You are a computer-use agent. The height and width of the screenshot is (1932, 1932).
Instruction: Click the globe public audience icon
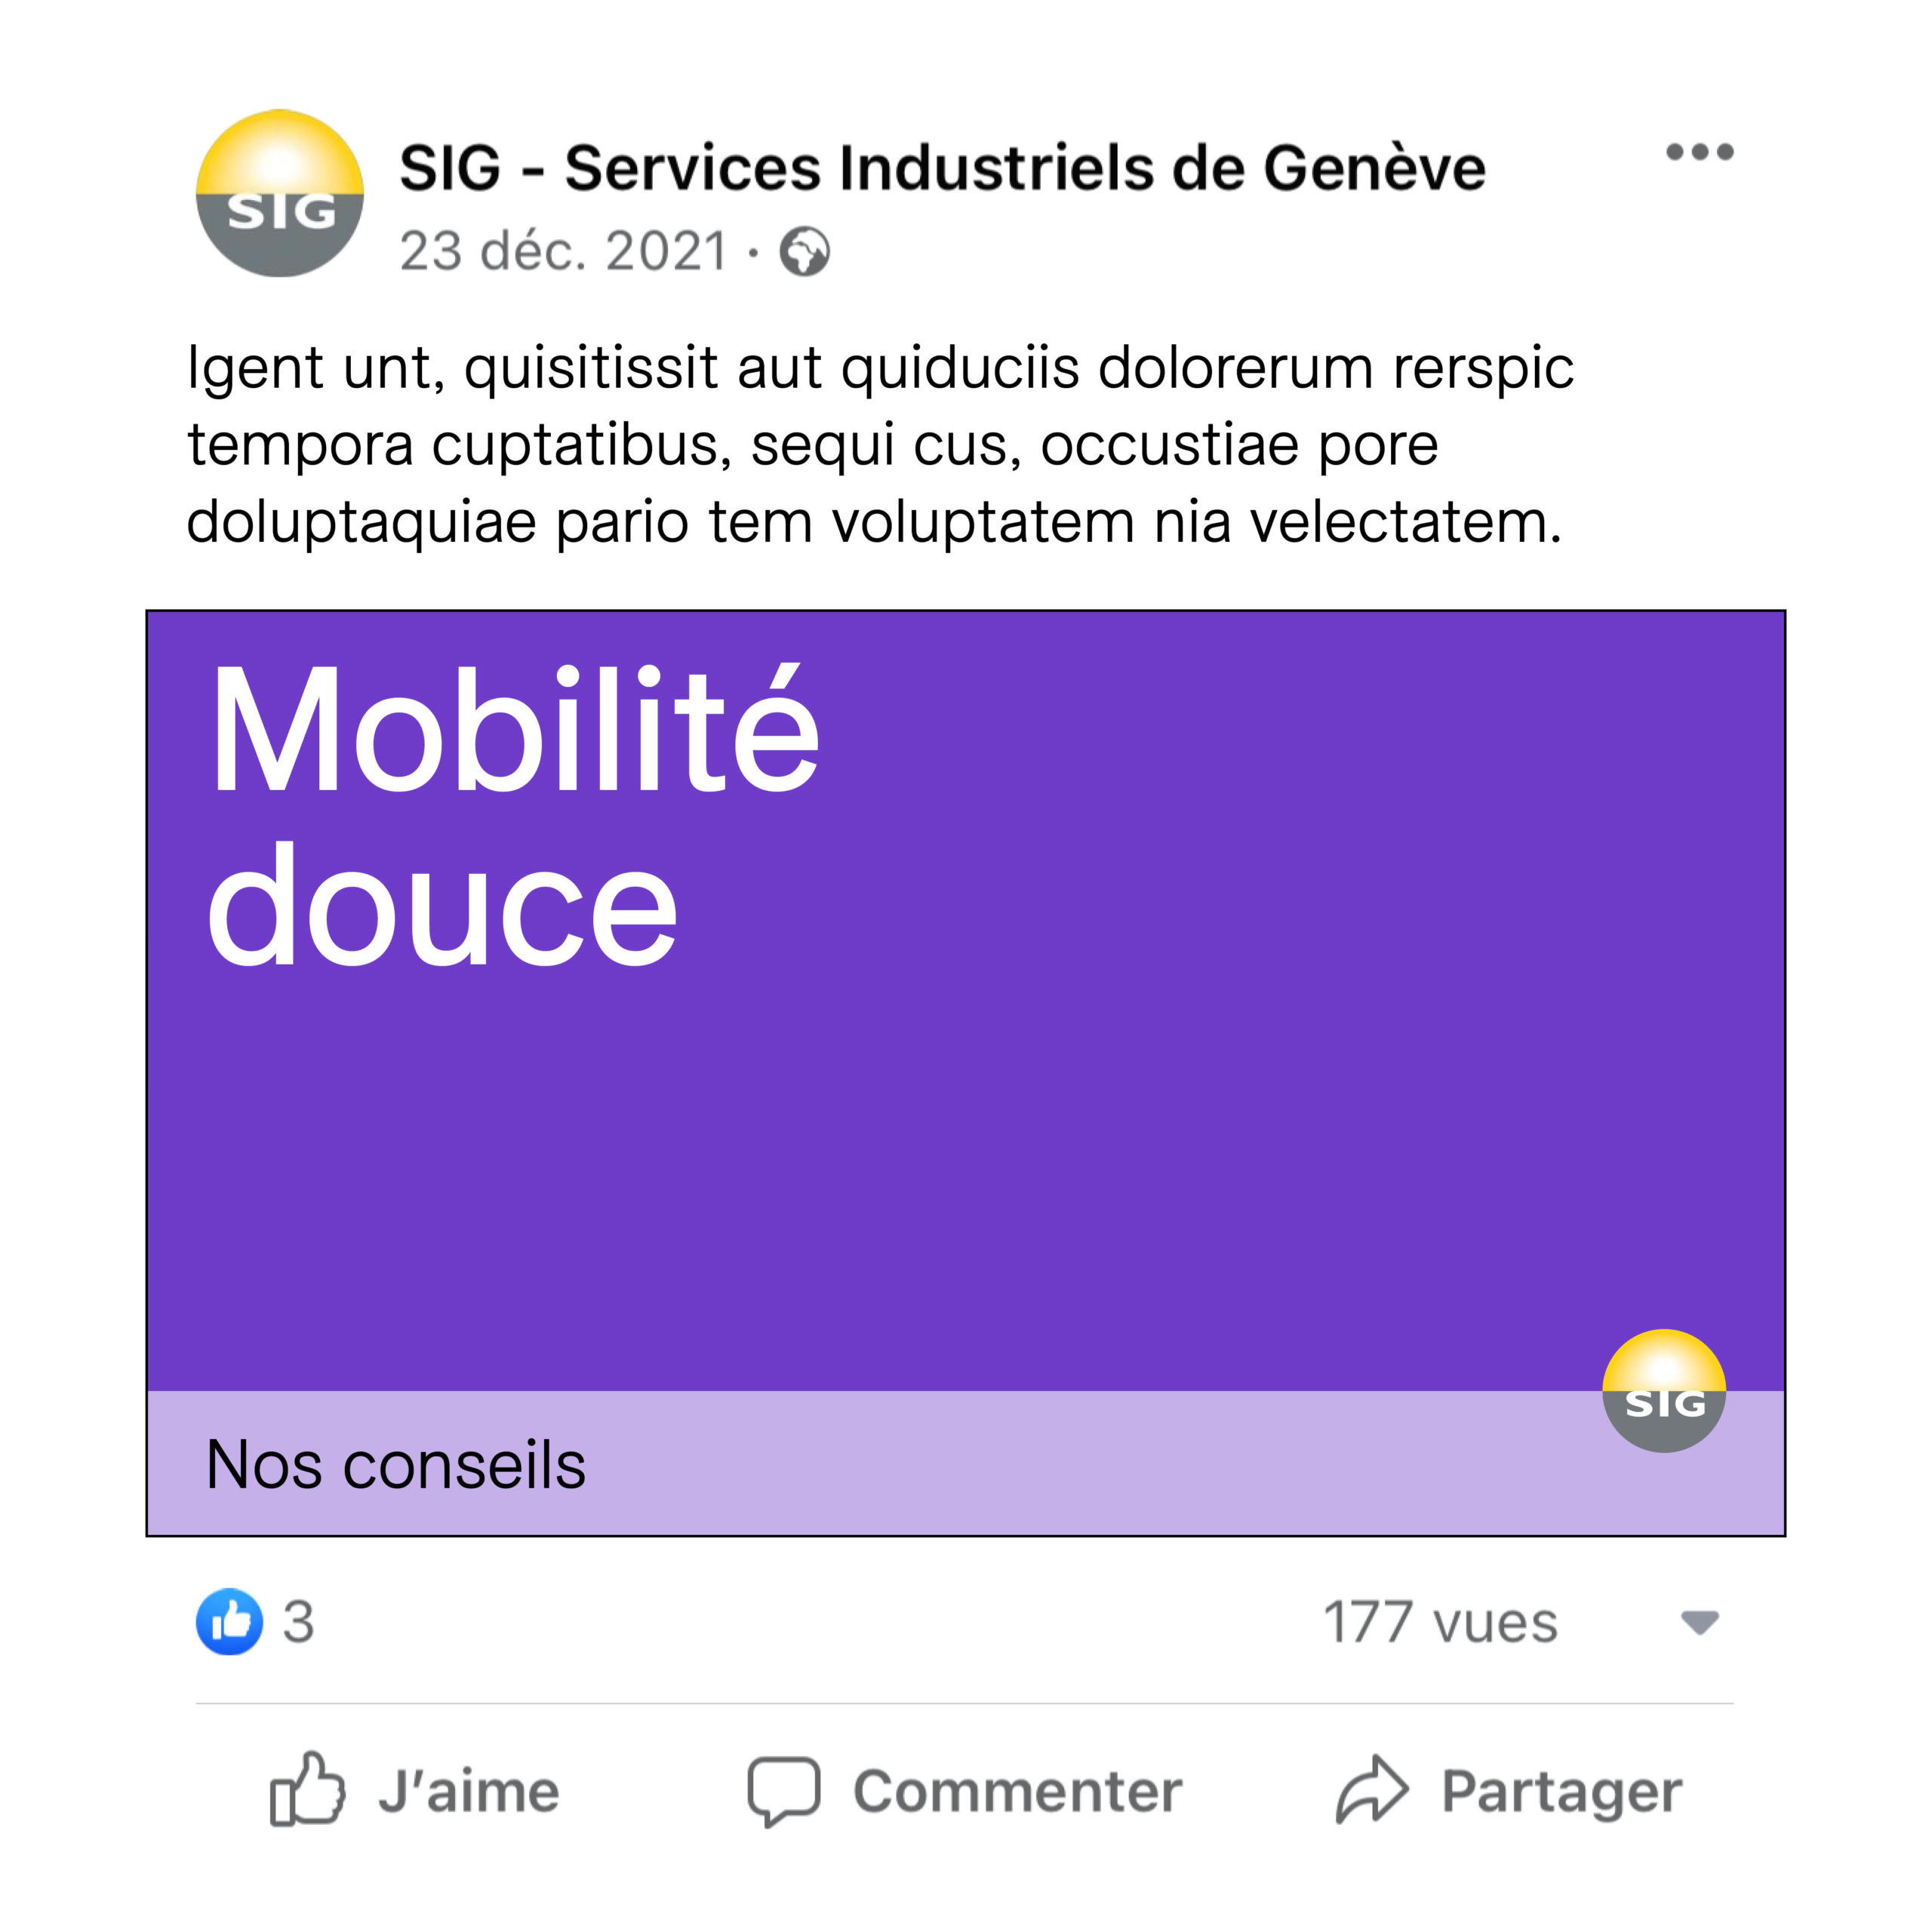pyautogui.click(x=804, y=251)
